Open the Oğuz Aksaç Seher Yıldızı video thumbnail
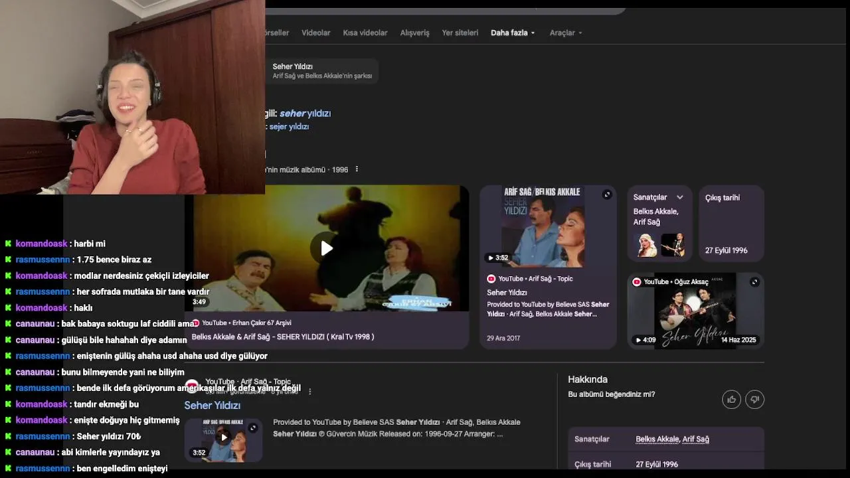 695,311
